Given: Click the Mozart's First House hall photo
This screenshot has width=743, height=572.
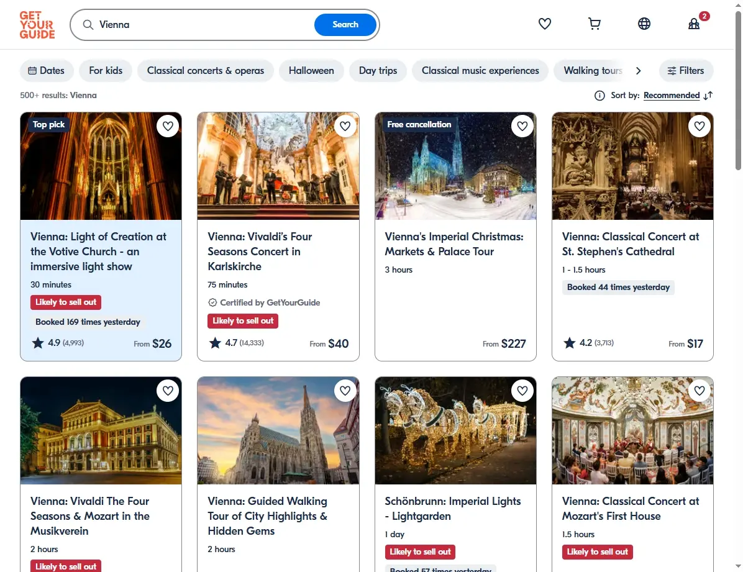Looking at the screenshot, I should click(632, 430).
